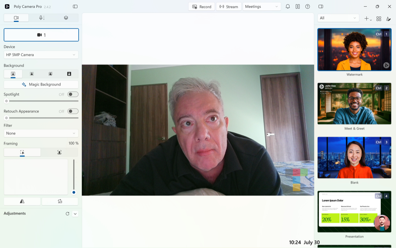Click the Magic Background button
Screen dimensions: 396x248
[41, 84]
